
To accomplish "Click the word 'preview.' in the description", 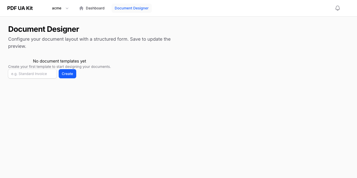I will click(x=17, y=46).
